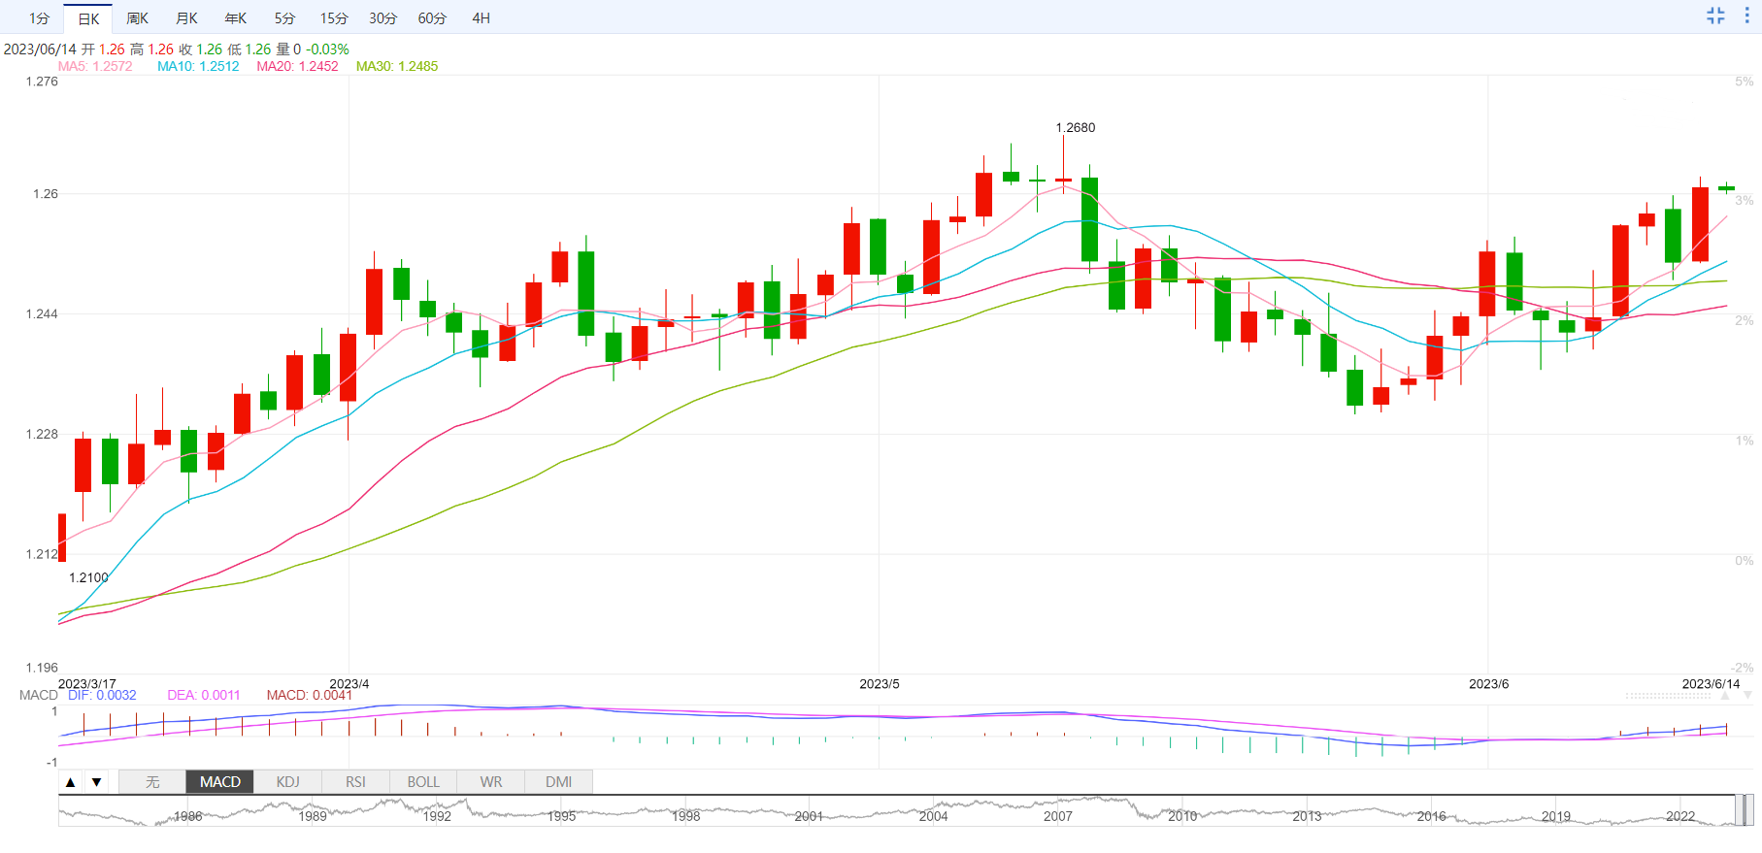Click the gray down triangle under 2023/6/14
The width and height of the screenshot is (1762, 853).
1747,696
